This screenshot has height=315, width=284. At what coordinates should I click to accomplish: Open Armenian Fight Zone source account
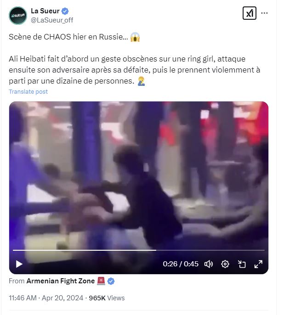61,281
